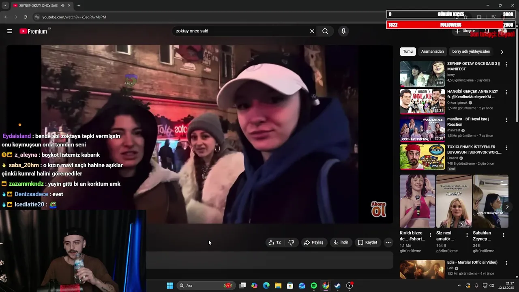This screenshot has width=519, height=292.
Task: Run search with the magnifier button
Action: (325, 31)
